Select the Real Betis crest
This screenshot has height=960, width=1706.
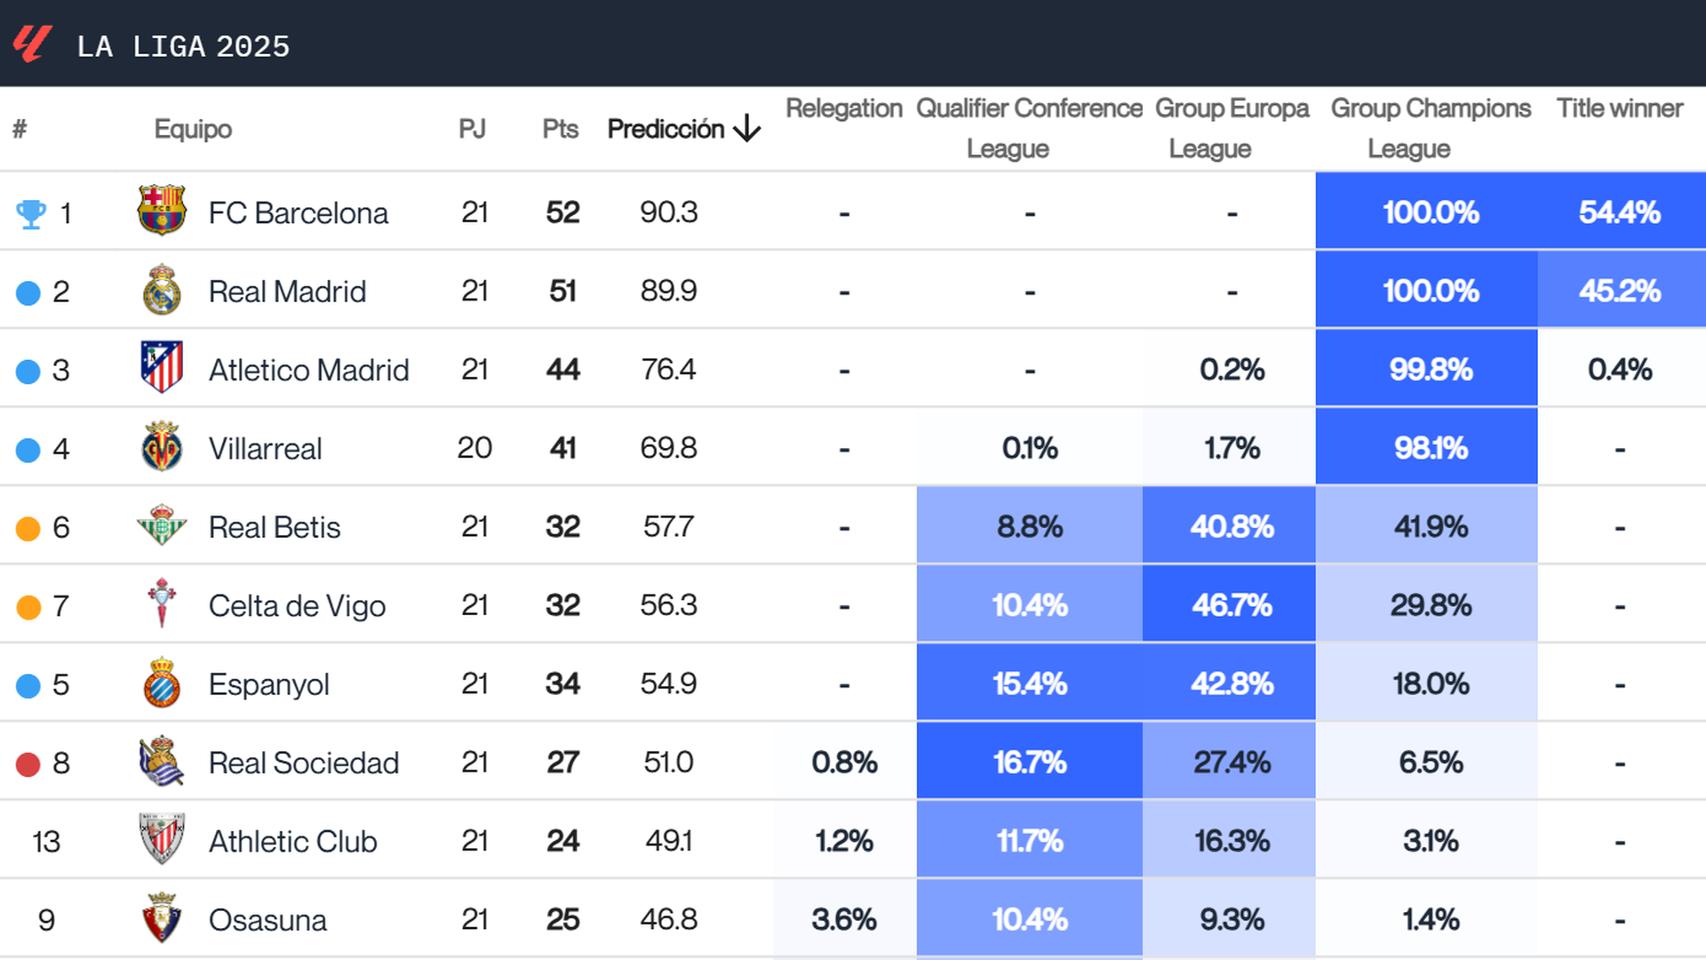[x=162, y=526]
